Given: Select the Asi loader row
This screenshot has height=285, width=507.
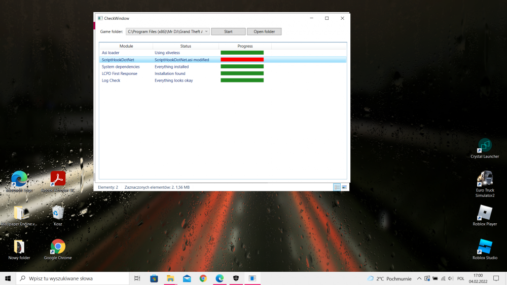Looking at the screenshot, I should pyautogui.click(x=223, y=53).
